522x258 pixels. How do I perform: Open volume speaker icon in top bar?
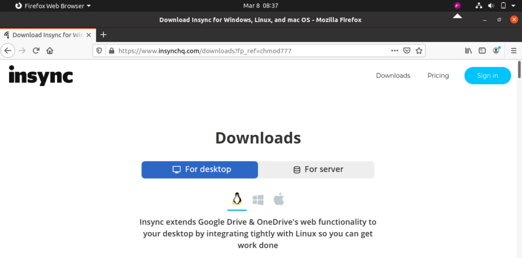click(491, 6)
